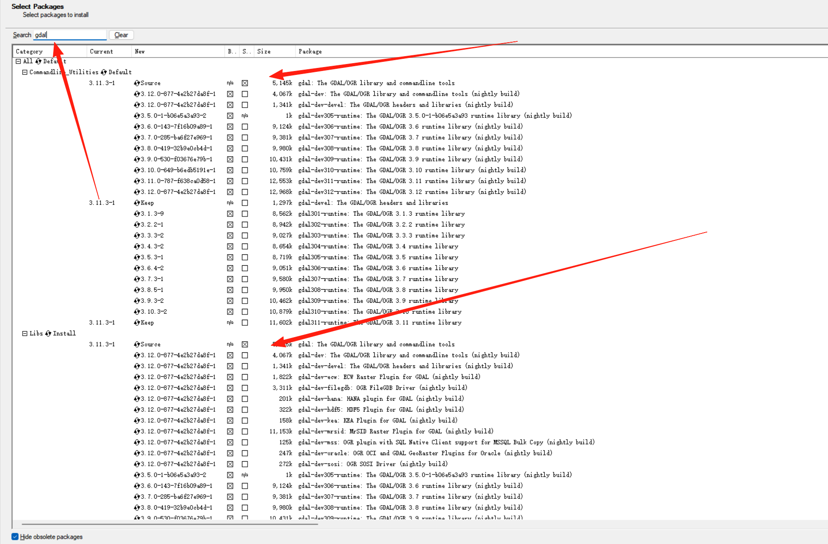Cycle the All category Default action icon
Image resolution: width=828 pixels, height=544 pixels.
38,61
